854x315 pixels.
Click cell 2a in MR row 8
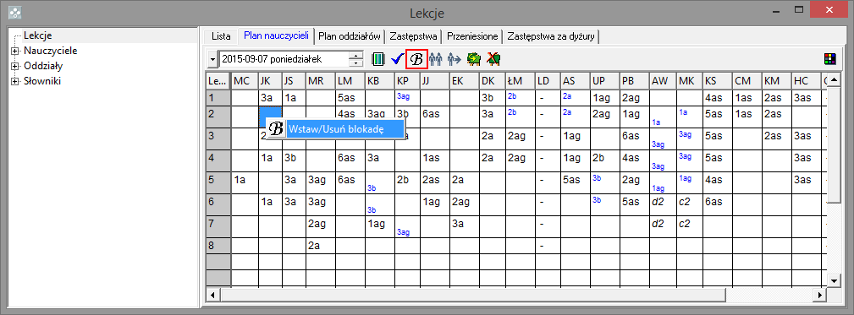point(320,245)
